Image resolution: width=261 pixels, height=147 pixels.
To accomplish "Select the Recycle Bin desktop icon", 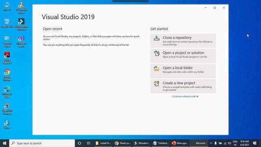I will pyautogui.click(x=7, y=23).
